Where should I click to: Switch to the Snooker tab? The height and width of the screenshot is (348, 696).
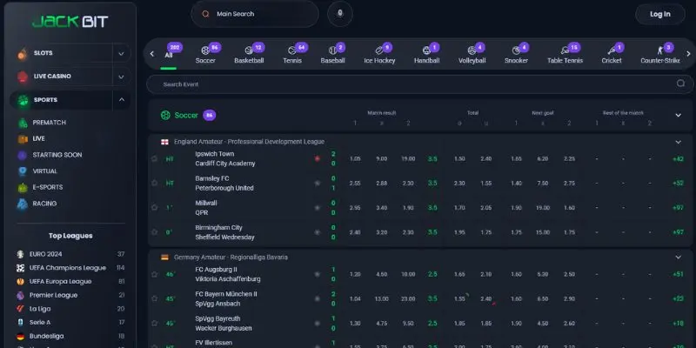[x=516, y=55]
